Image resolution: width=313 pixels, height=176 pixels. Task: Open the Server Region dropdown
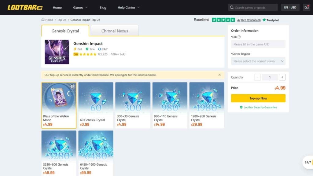coord(258,61)
